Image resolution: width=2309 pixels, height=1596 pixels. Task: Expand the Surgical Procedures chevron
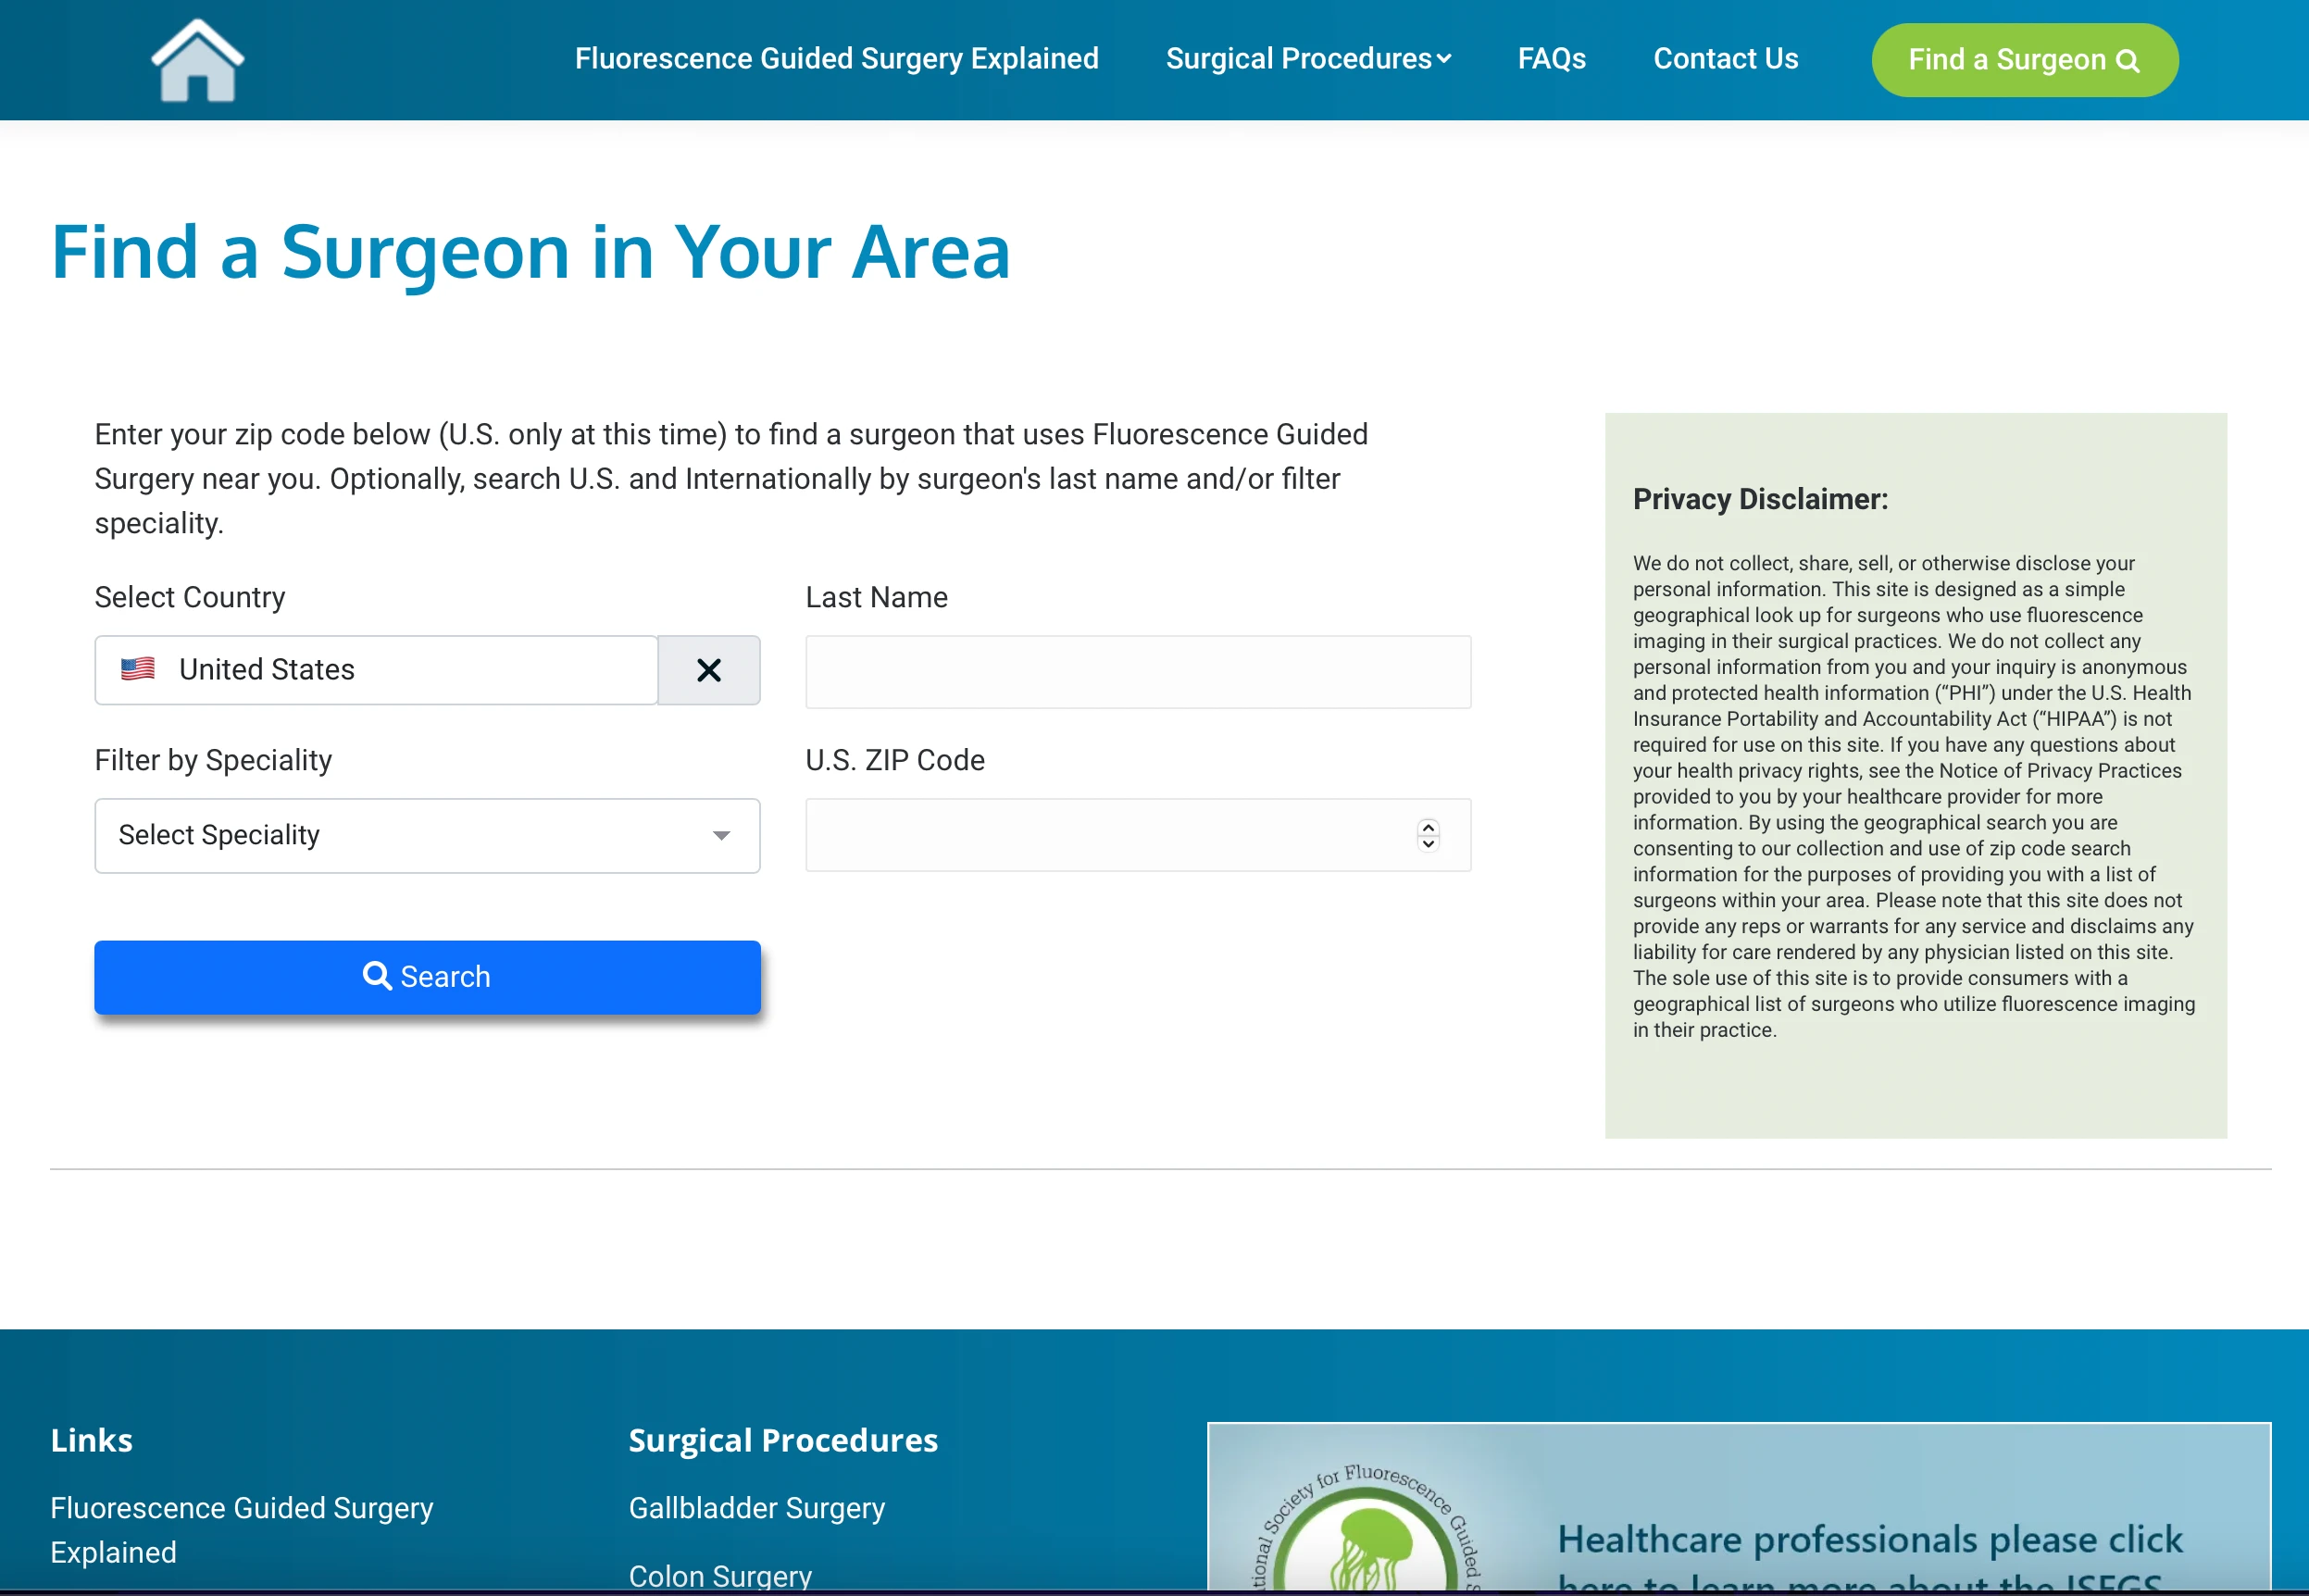1444,59
